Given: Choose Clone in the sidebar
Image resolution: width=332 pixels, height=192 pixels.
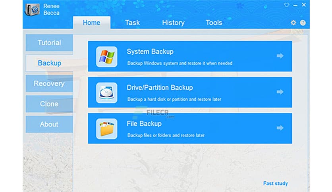Looking at the screenshot, I should point(49,104).
